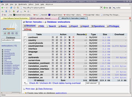Open Structure icon for country table

[x=57, y=40]
